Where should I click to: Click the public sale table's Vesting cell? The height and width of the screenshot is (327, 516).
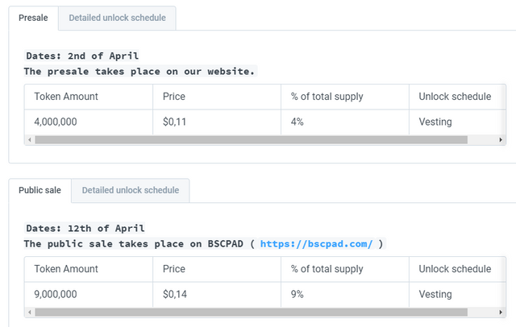[435, 295]
